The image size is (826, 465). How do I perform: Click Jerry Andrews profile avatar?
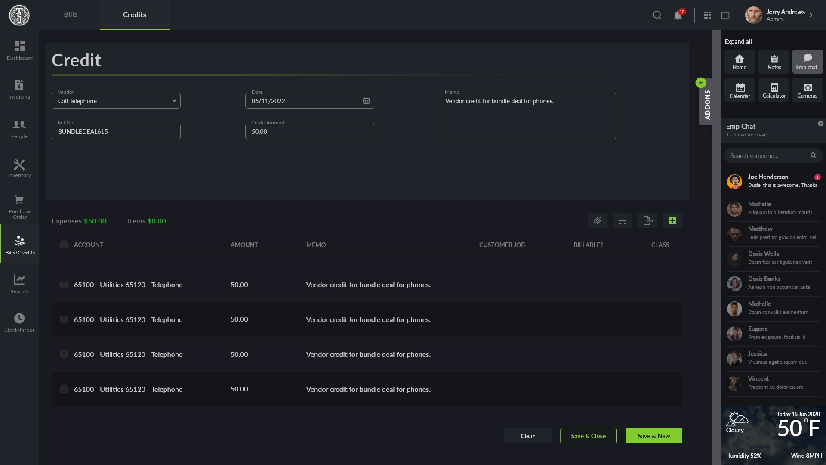click(754, 15)
